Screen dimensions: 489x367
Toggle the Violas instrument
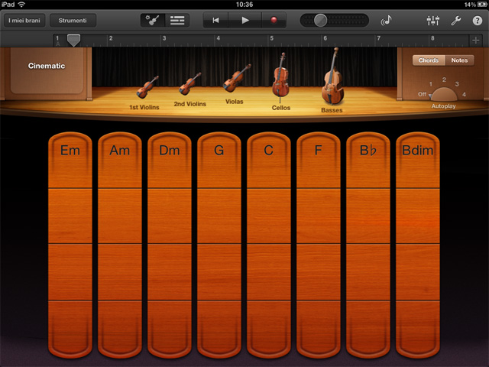(236, 83)
